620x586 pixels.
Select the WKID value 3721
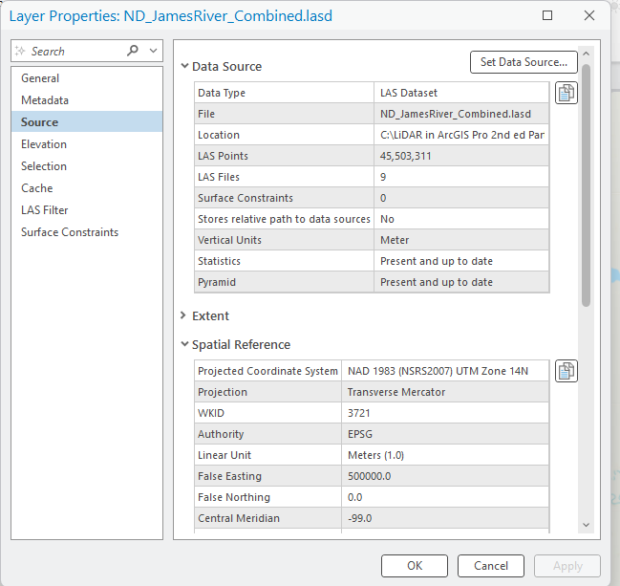click(445, 413)
